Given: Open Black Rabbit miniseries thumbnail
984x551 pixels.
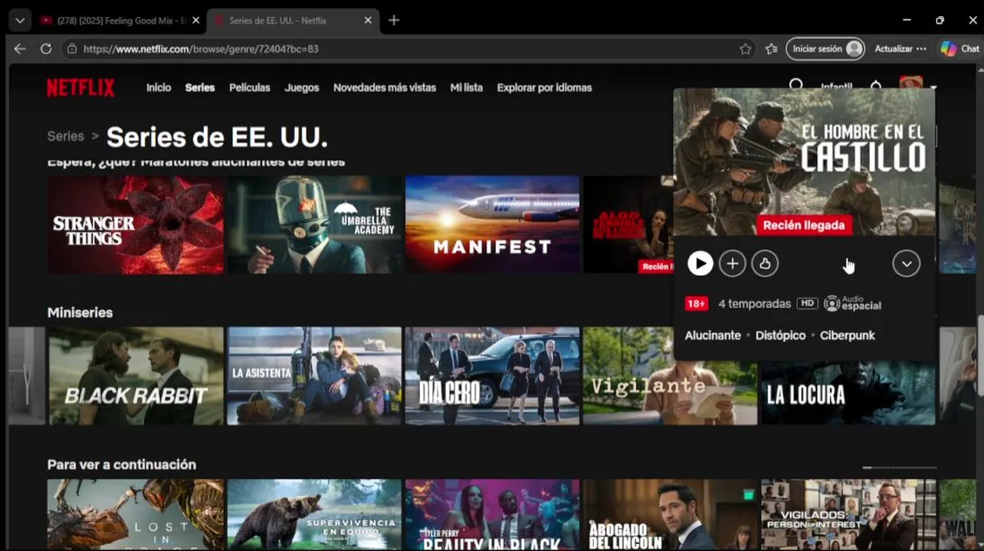Looking at the screenshot, I should click(136, 376).
